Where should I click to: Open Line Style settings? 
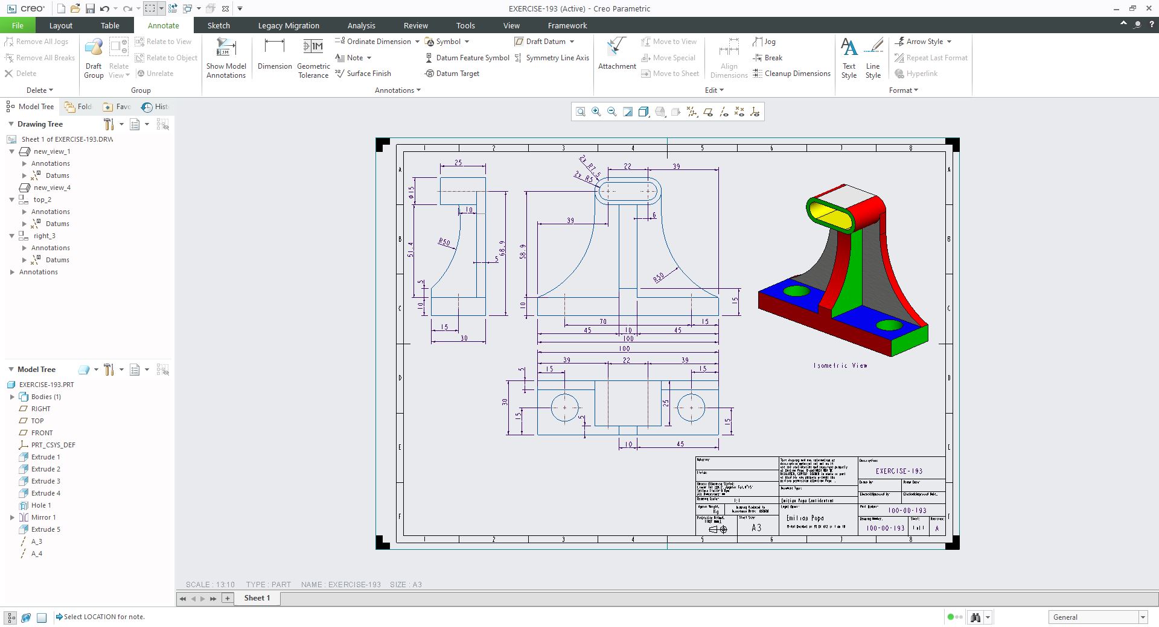[x=873, y=58]
